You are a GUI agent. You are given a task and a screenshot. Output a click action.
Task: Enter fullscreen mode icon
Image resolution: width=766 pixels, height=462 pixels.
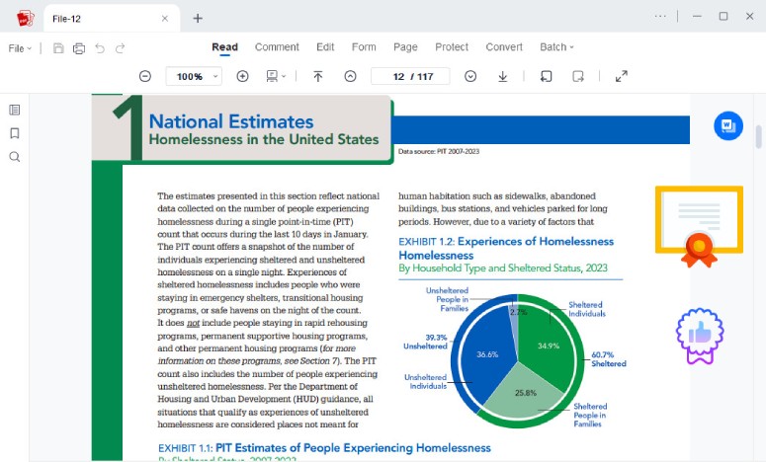622,76
